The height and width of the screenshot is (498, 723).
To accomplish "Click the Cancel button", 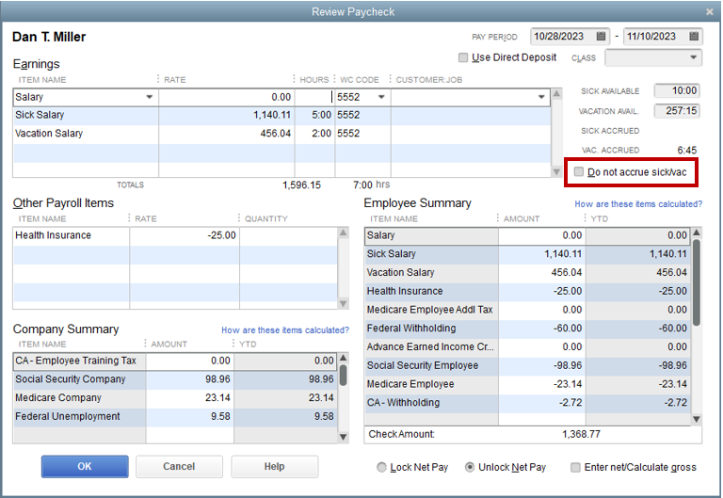I will tap(179, 467).
